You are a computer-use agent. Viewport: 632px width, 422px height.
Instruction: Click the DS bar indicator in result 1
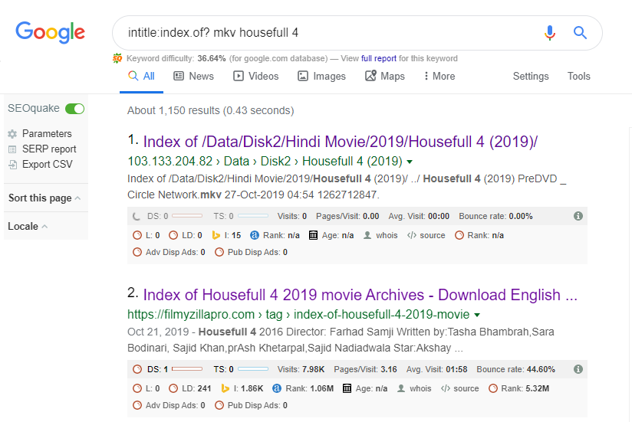[x=187, y=216]
